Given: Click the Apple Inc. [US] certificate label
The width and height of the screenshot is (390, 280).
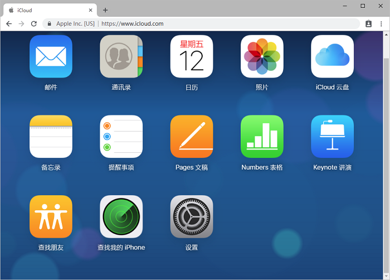Looking at the screenshot, I should click(x=75, y=23).
